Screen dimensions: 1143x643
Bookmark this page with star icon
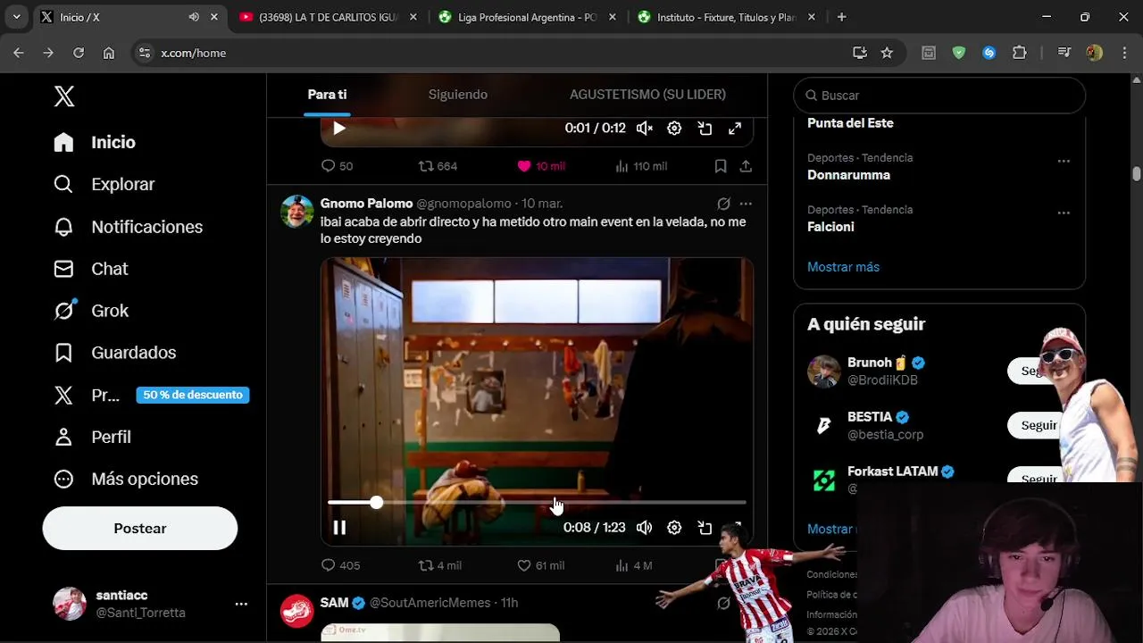887,53
